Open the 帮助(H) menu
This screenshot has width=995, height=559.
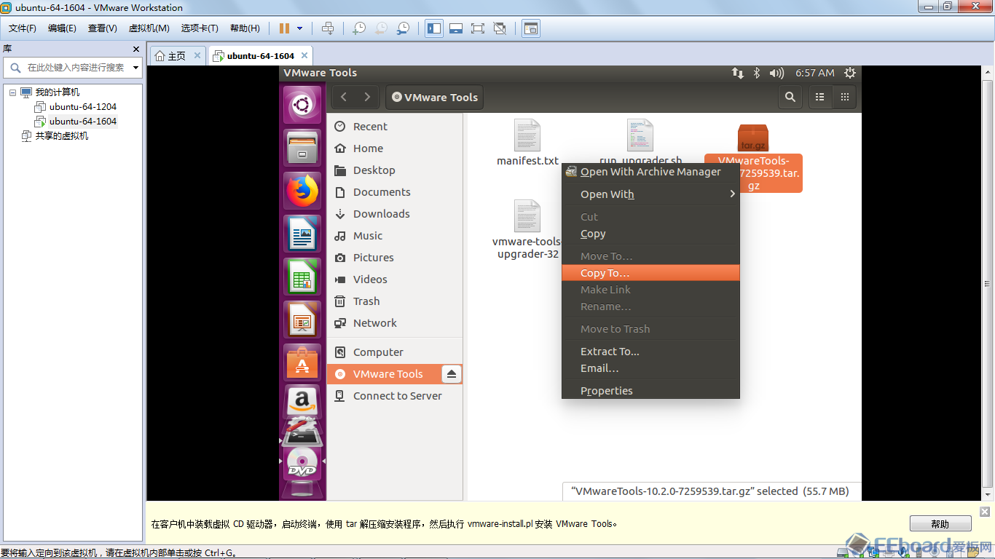pyautogui.click(x=245, y=28)
